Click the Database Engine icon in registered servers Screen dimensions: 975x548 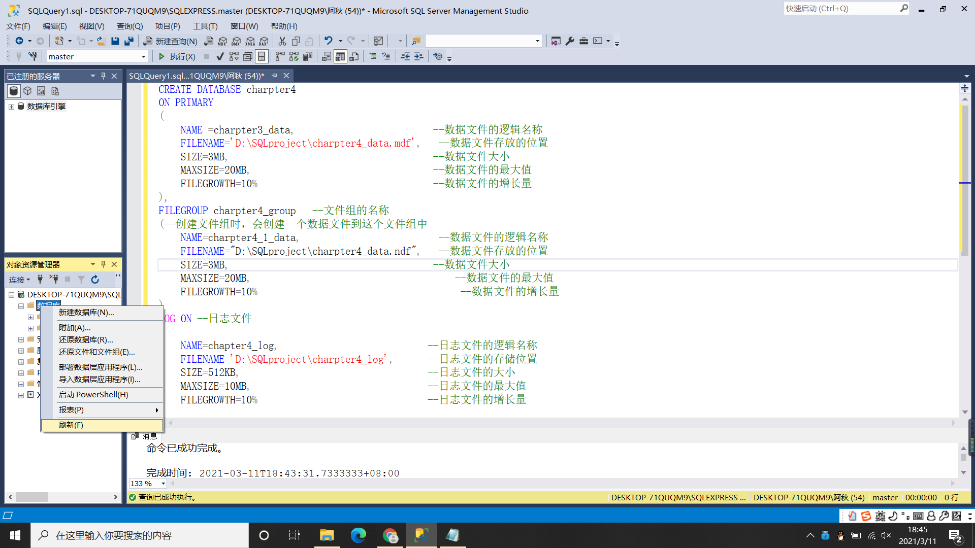click(x=13, y=91)
